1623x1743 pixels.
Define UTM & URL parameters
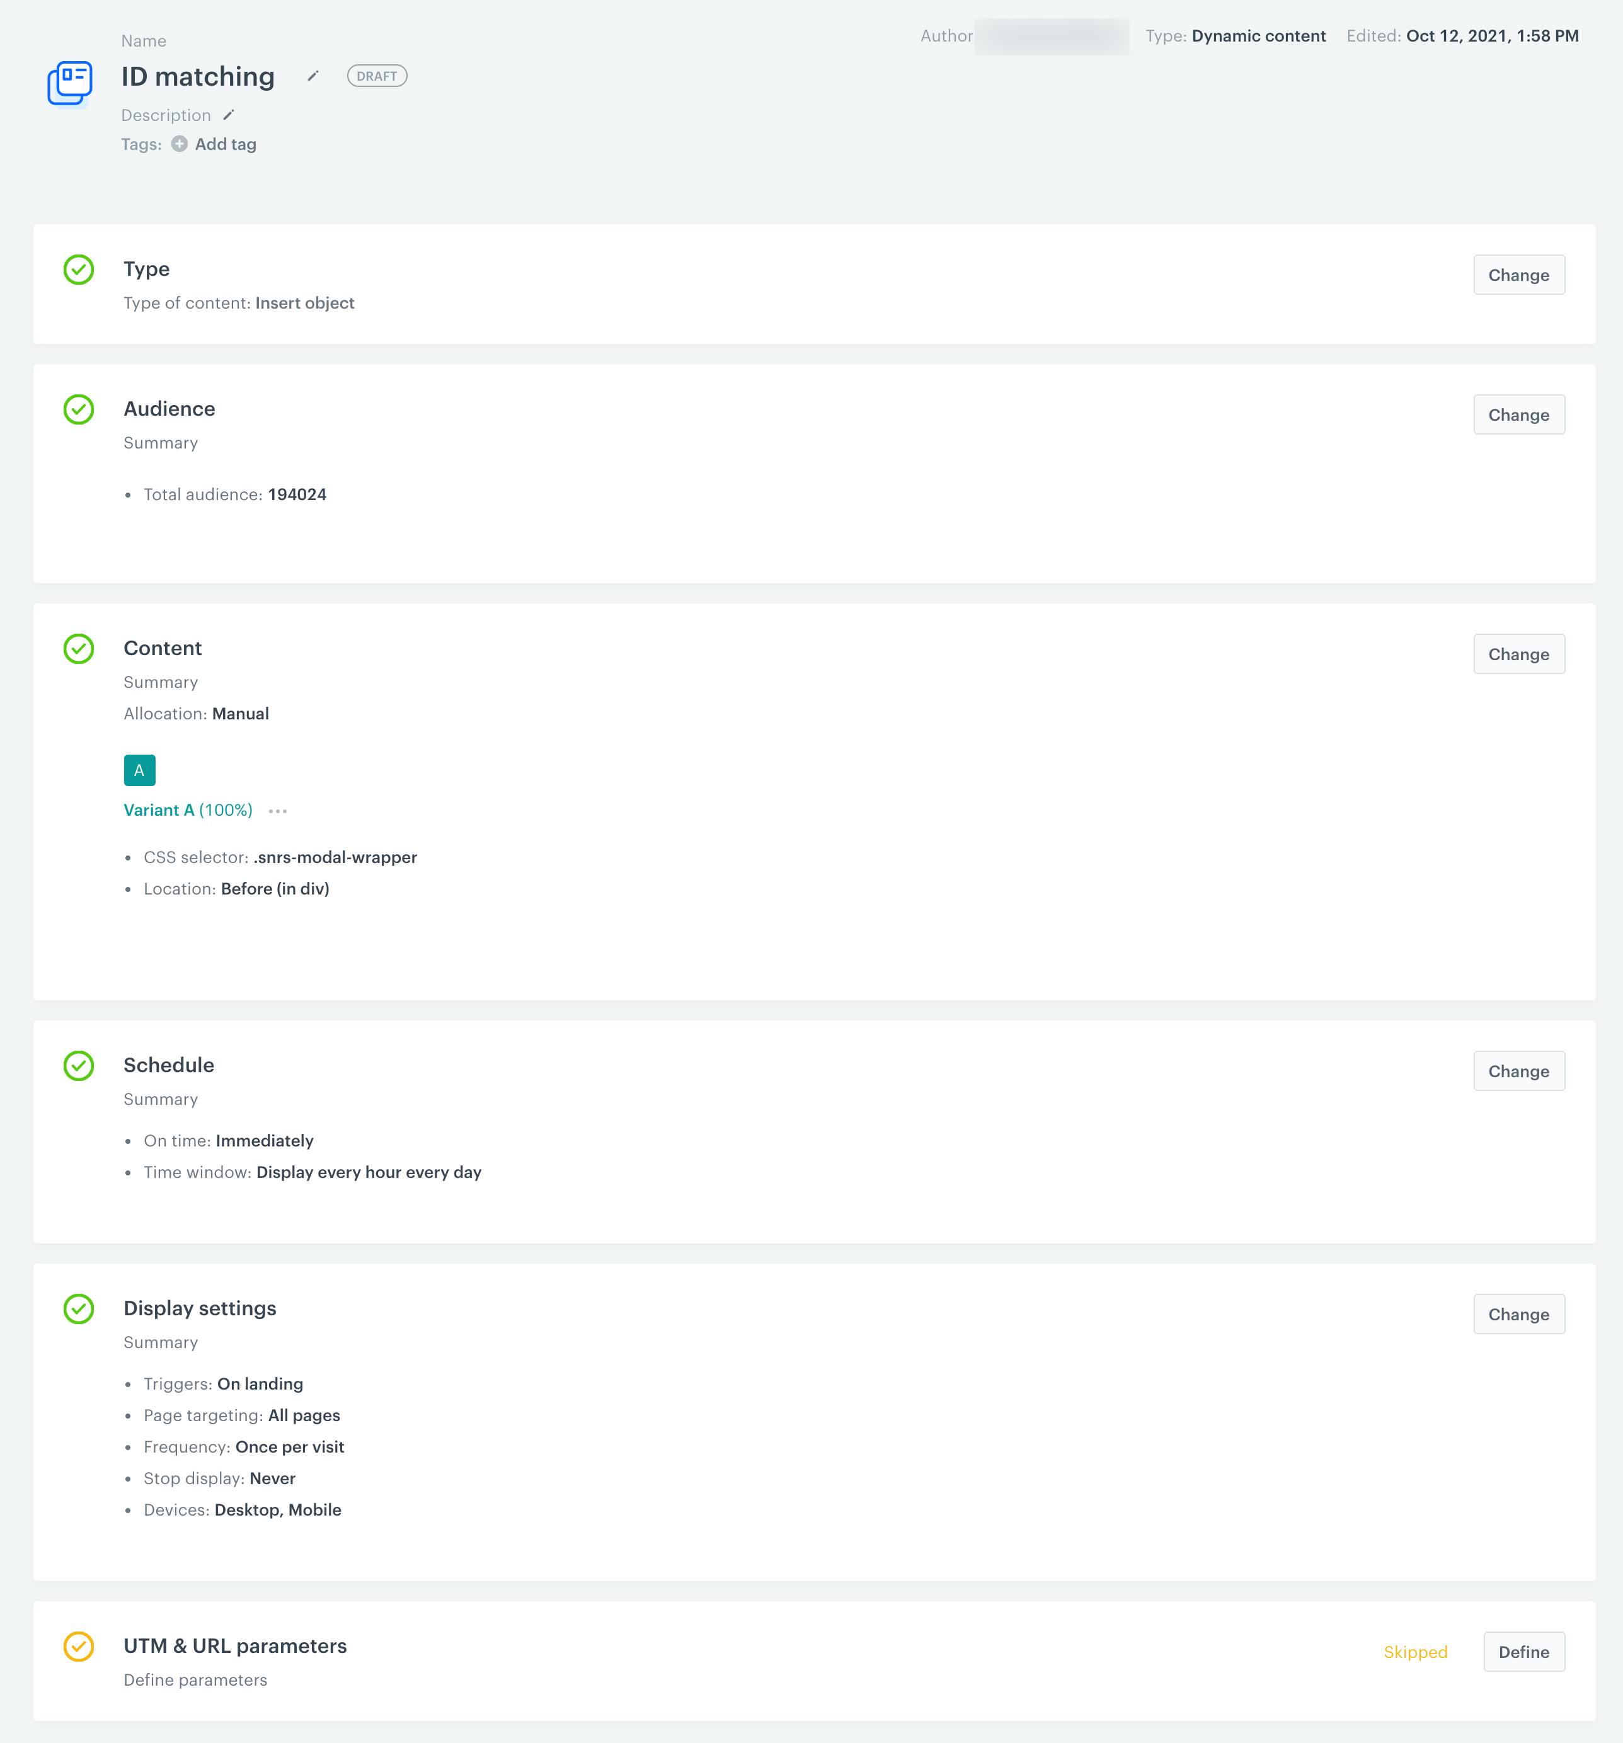[1524, 1651]
